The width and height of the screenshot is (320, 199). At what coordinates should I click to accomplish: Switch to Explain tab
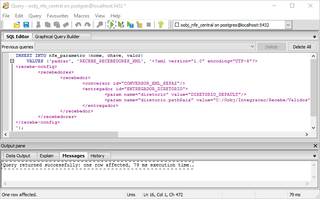[x=48, y=156]
